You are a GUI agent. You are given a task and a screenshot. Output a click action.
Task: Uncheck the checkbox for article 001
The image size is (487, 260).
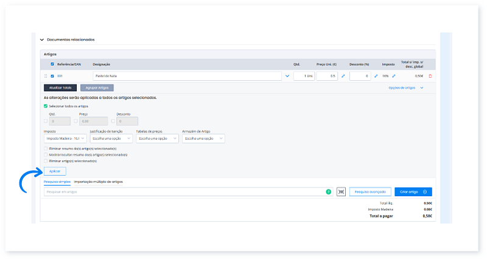point(52,76)
